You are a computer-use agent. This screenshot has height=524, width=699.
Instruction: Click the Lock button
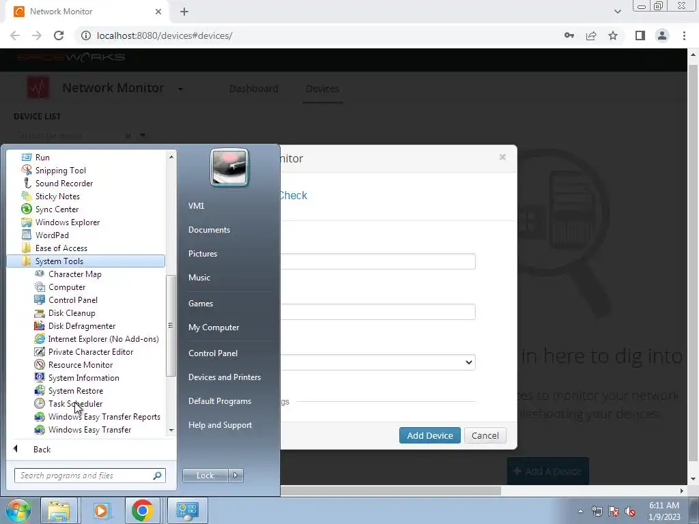click(x=205, y=476)
